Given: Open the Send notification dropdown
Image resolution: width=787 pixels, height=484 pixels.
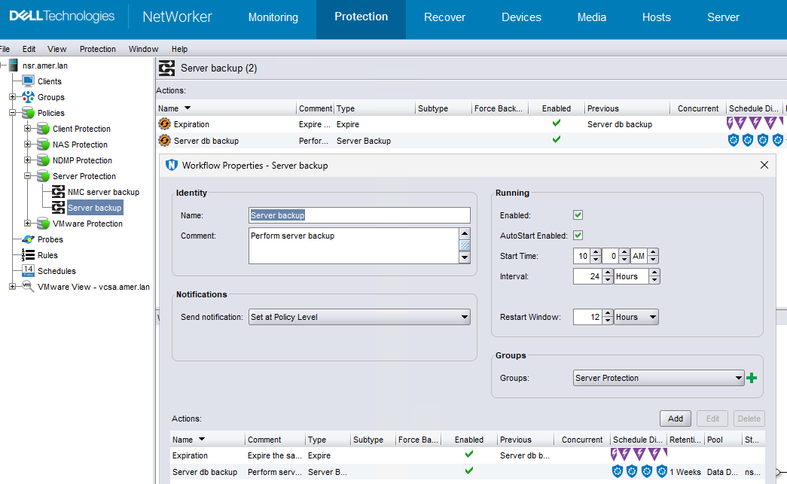Looking at the screenshot, I should 359,317.
